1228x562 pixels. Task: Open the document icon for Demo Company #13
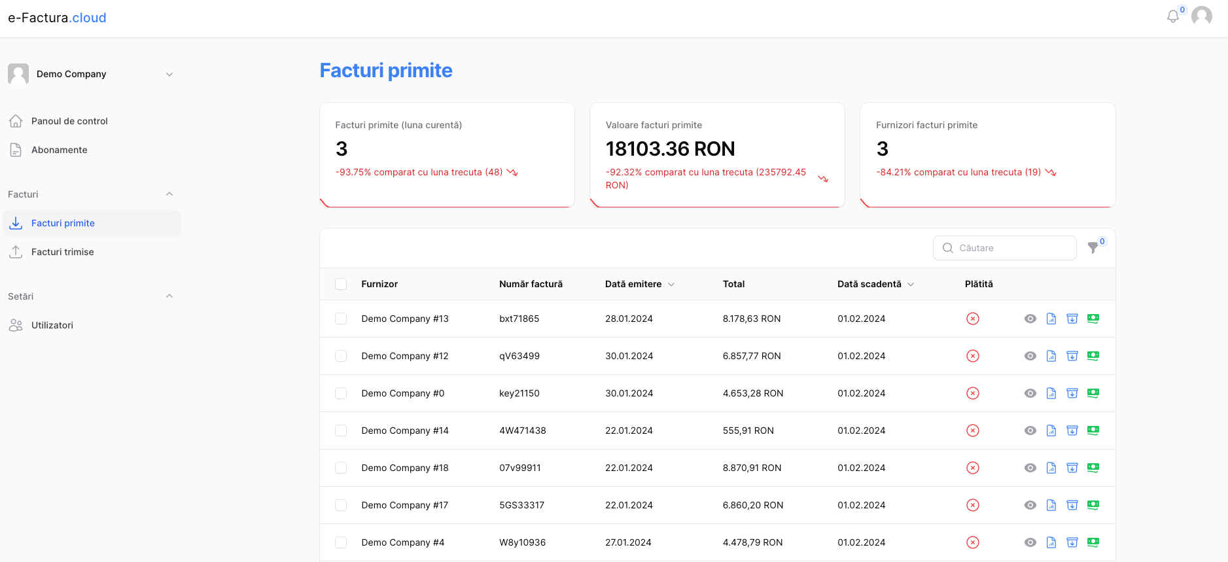pyautogui.click(x=1051, y=319)
